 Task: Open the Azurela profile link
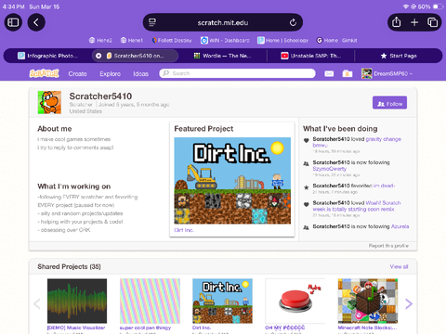pos(400,226)
